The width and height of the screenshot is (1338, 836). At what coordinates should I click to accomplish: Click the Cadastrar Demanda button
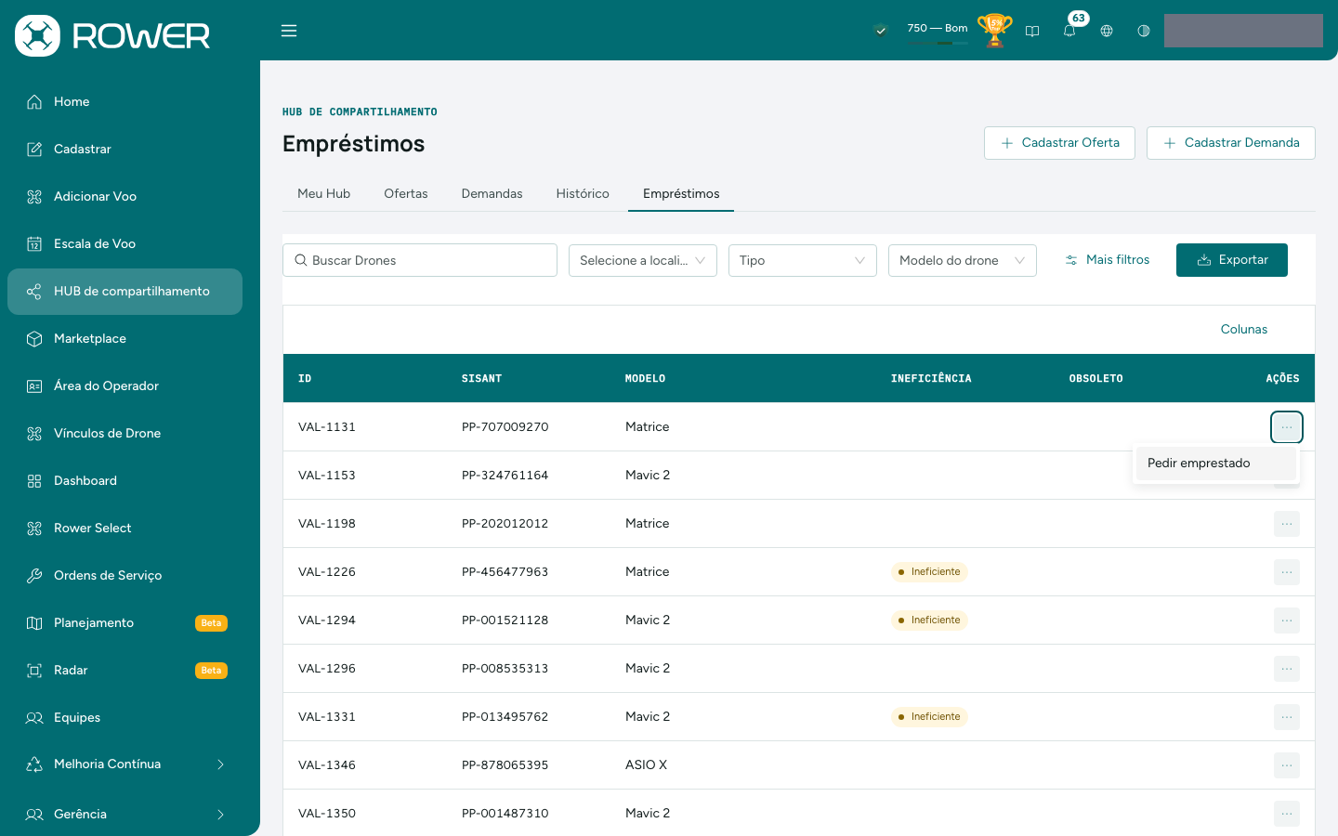[1230, 143]
